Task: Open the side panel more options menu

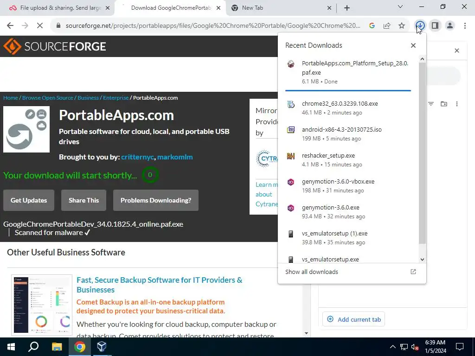Action: (457, 104)
